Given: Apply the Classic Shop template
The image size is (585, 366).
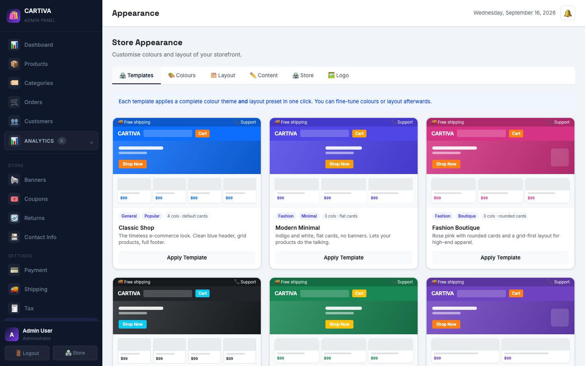Looking at the screenshot, I should pyautogui.click(x=187, y=257).
